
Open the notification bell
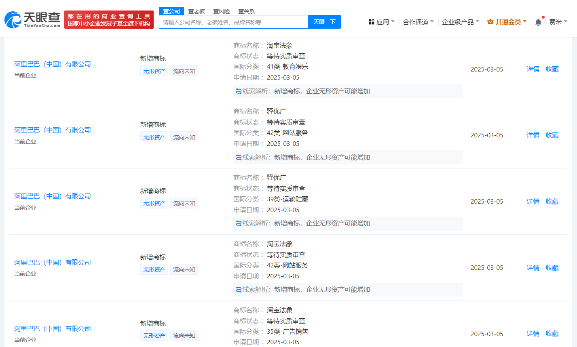coord(538,22)
